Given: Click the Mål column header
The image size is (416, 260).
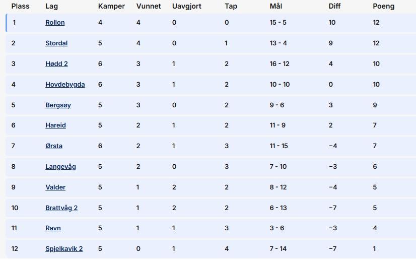Looking at the screenshot, I should point(275,6).
